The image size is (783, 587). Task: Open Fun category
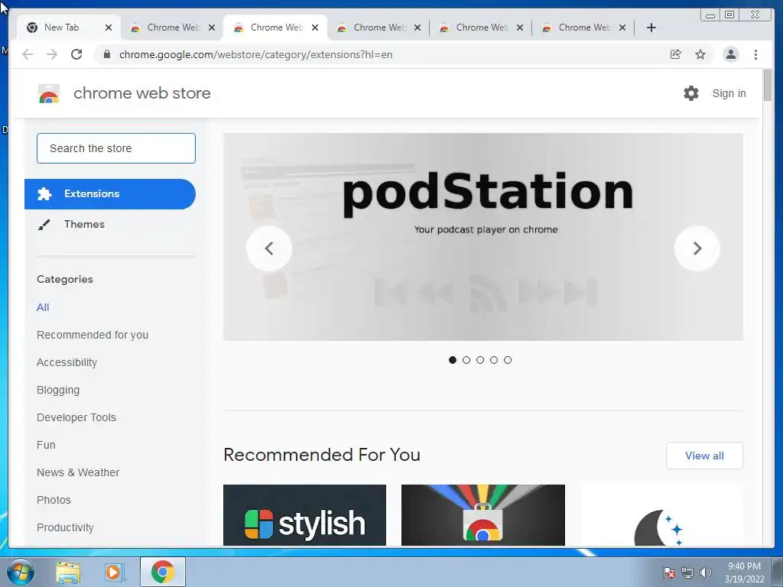[46, 445]
